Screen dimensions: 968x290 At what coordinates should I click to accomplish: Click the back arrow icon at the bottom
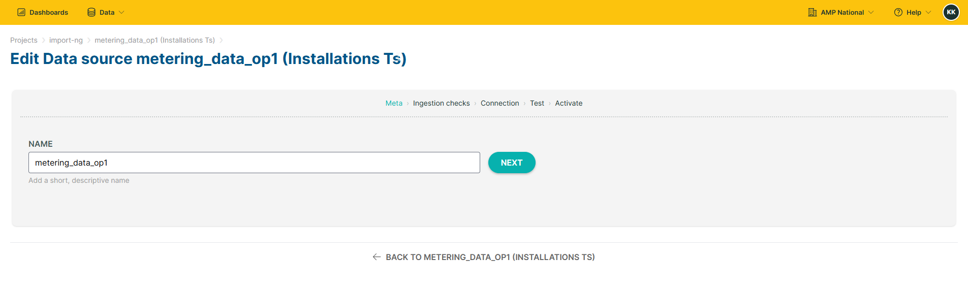point(377,257)
